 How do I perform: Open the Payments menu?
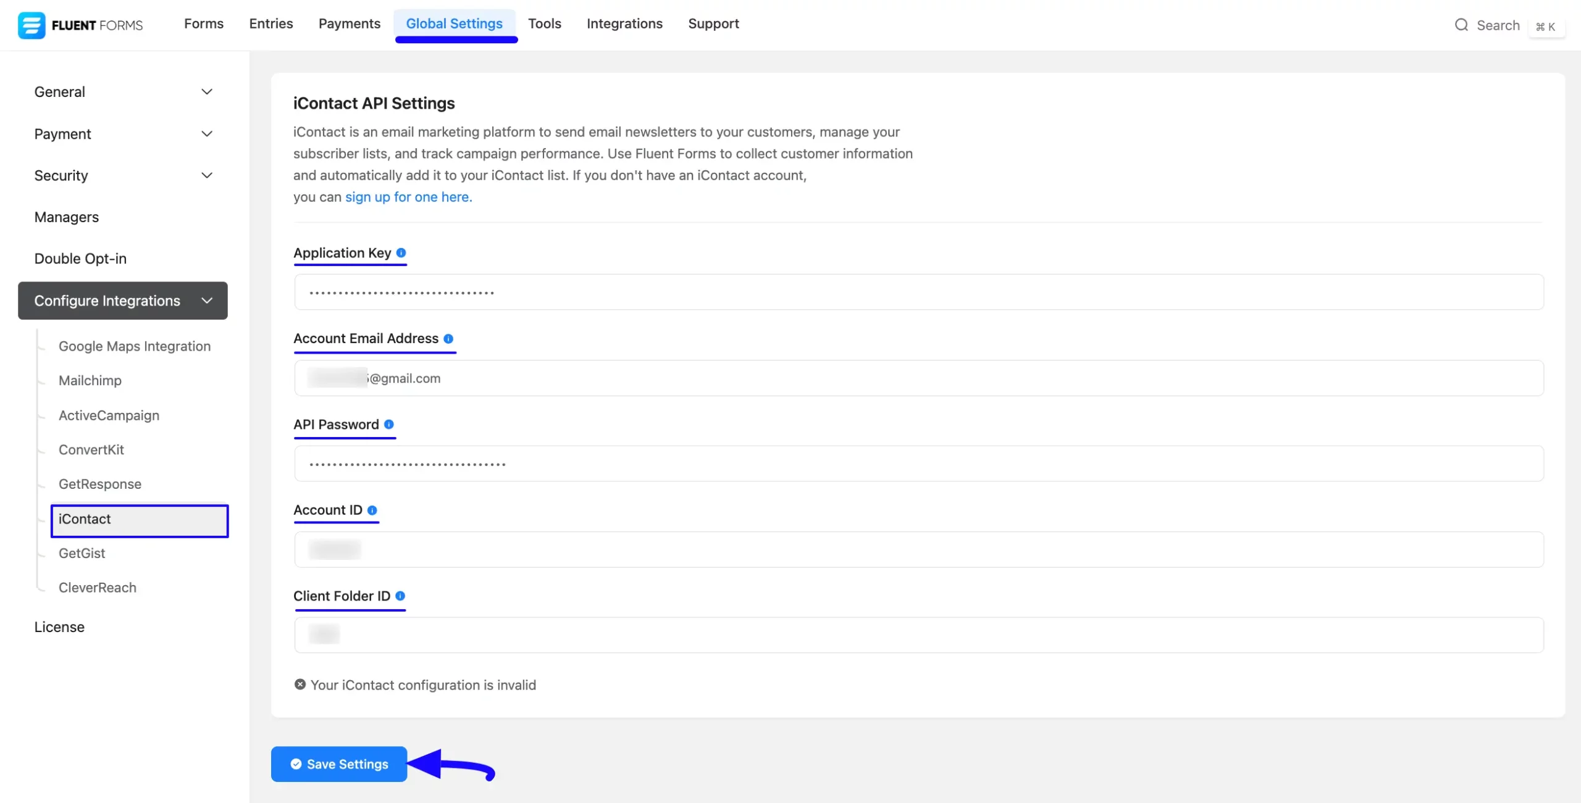coord(350,23)
